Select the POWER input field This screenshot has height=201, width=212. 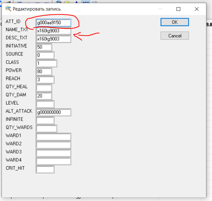tap(44, 71)
